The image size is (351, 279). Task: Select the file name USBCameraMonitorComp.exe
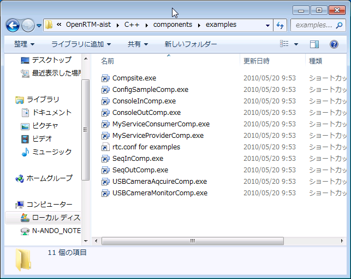[160, 193]
